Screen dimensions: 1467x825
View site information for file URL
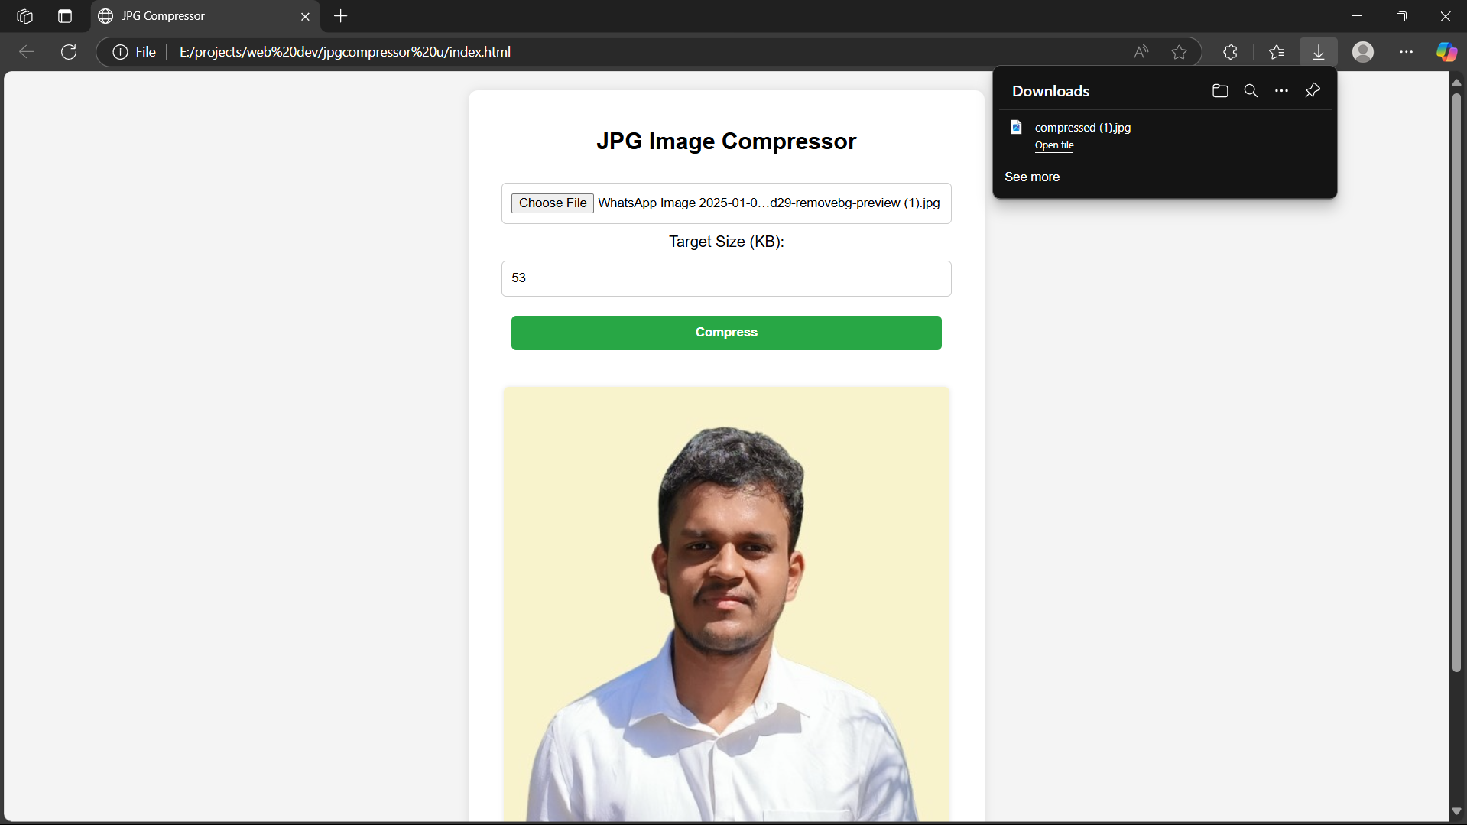pos(120,52)
